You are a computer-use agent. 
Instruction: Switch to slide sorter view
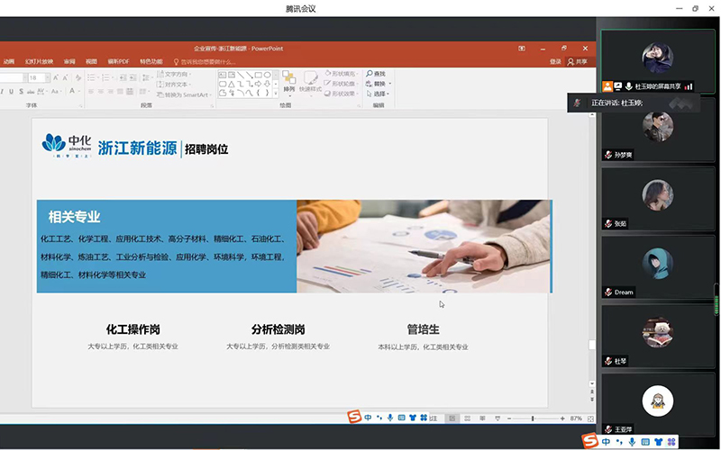tap(467, 418)
